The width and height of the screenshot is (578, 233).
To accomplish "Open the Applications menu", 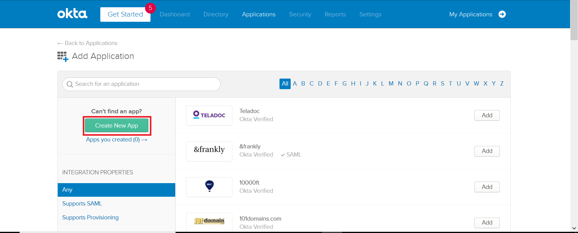I will click(x=259, y=15).
